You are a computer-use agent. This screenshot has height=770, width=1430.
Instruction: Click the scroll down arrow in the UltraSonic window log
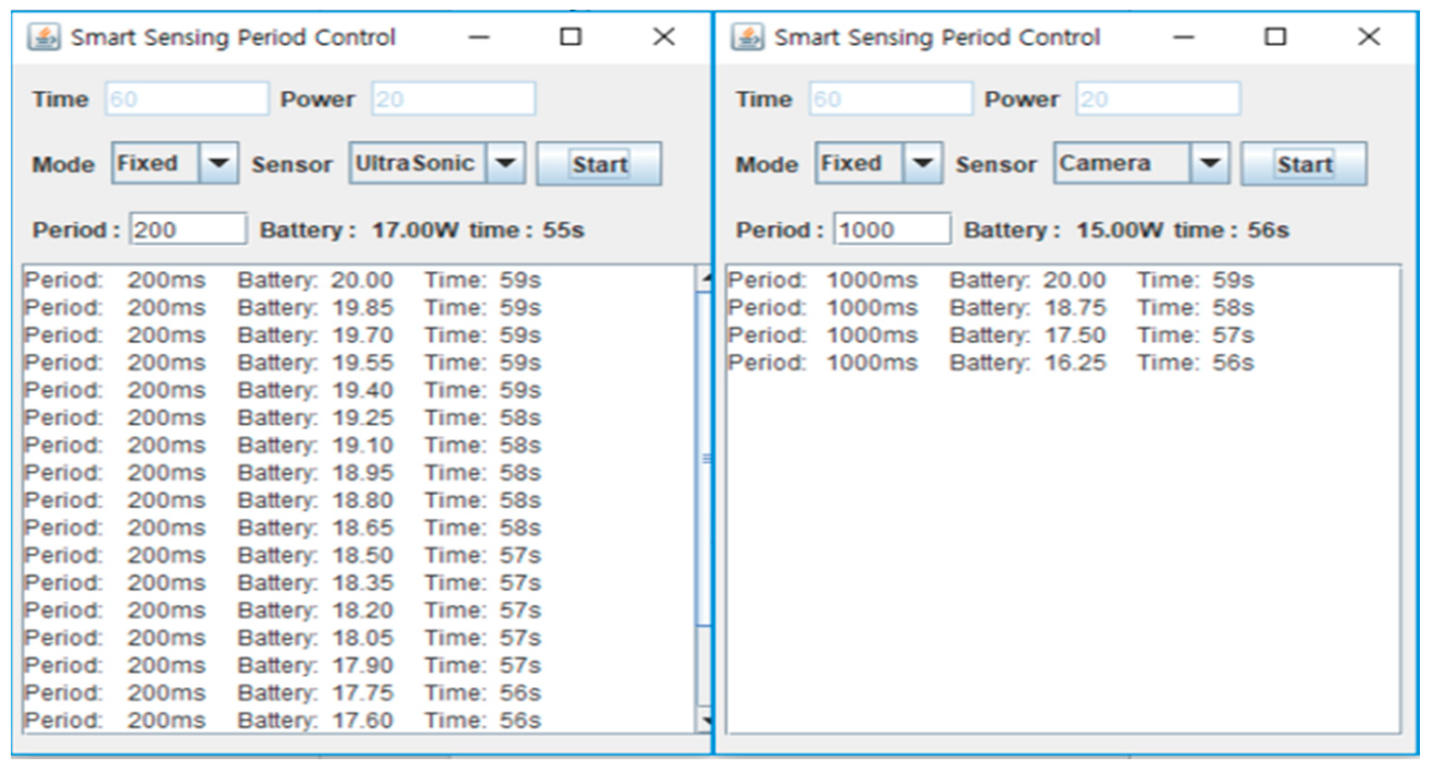(x=704, y=719)
